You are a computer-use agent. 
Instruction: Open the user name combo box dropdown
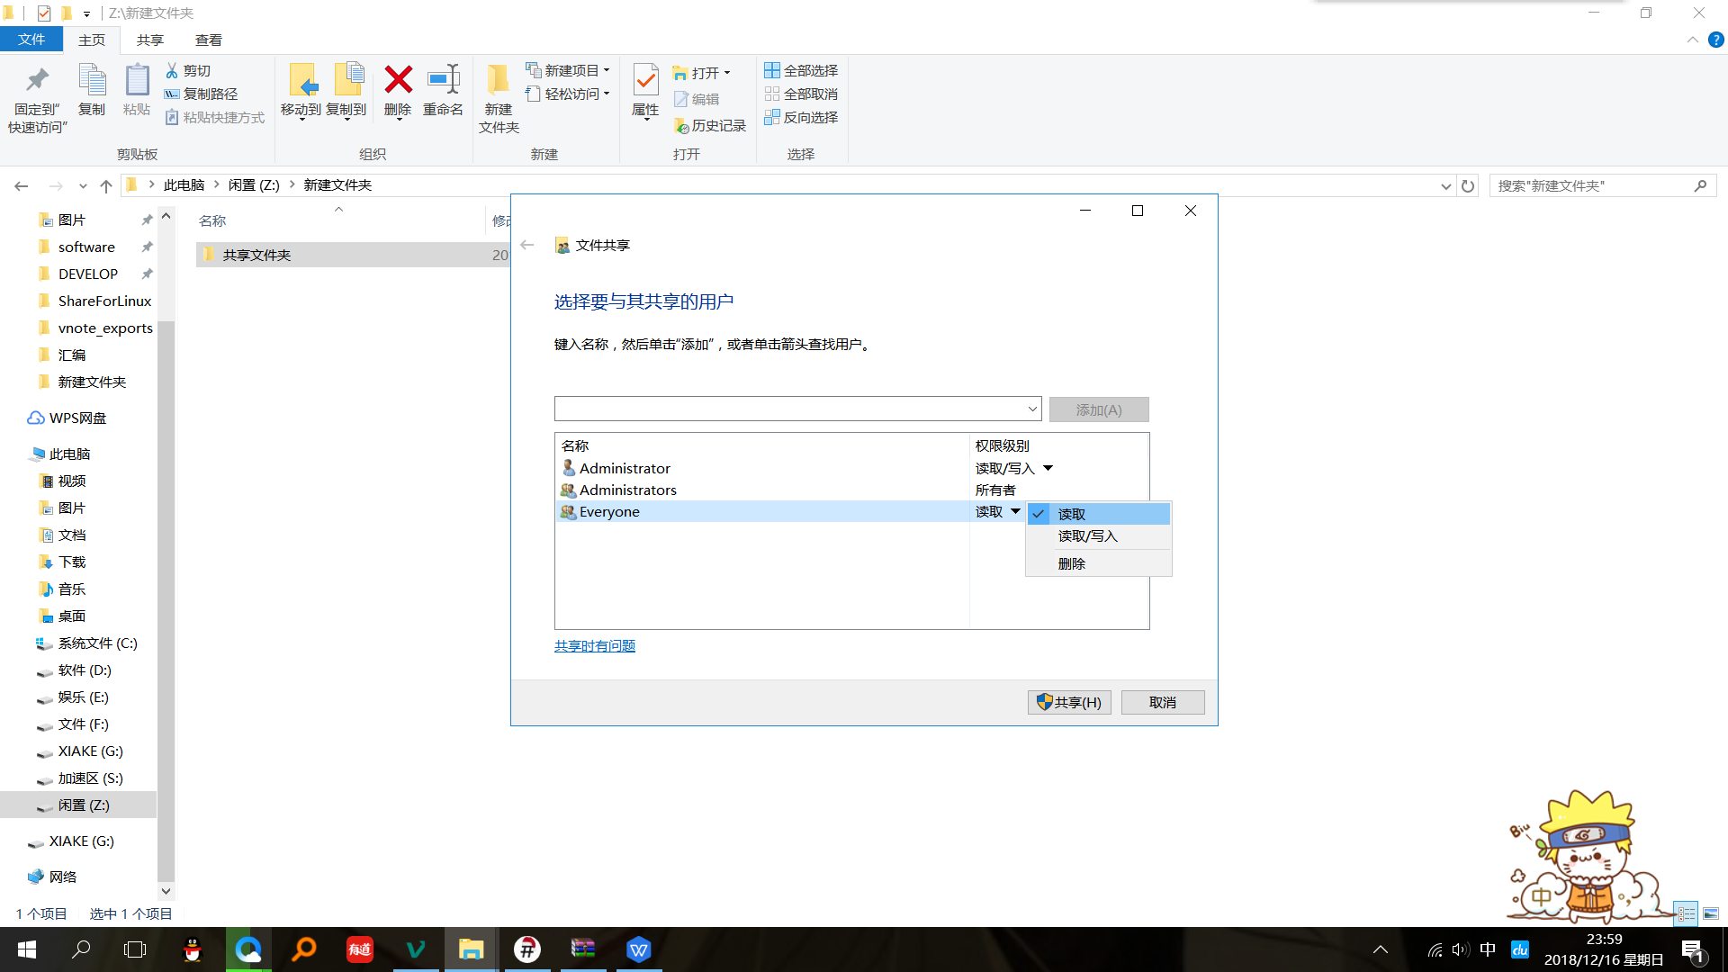coord(1031,409)
